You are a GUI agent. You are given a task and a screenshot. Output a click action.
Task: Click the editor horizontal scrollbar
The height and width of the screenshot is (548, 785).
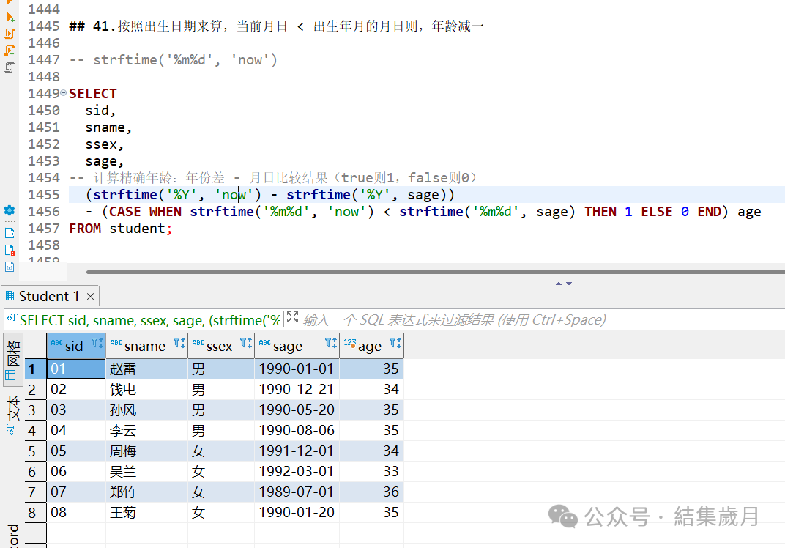(x=436, y=272)
